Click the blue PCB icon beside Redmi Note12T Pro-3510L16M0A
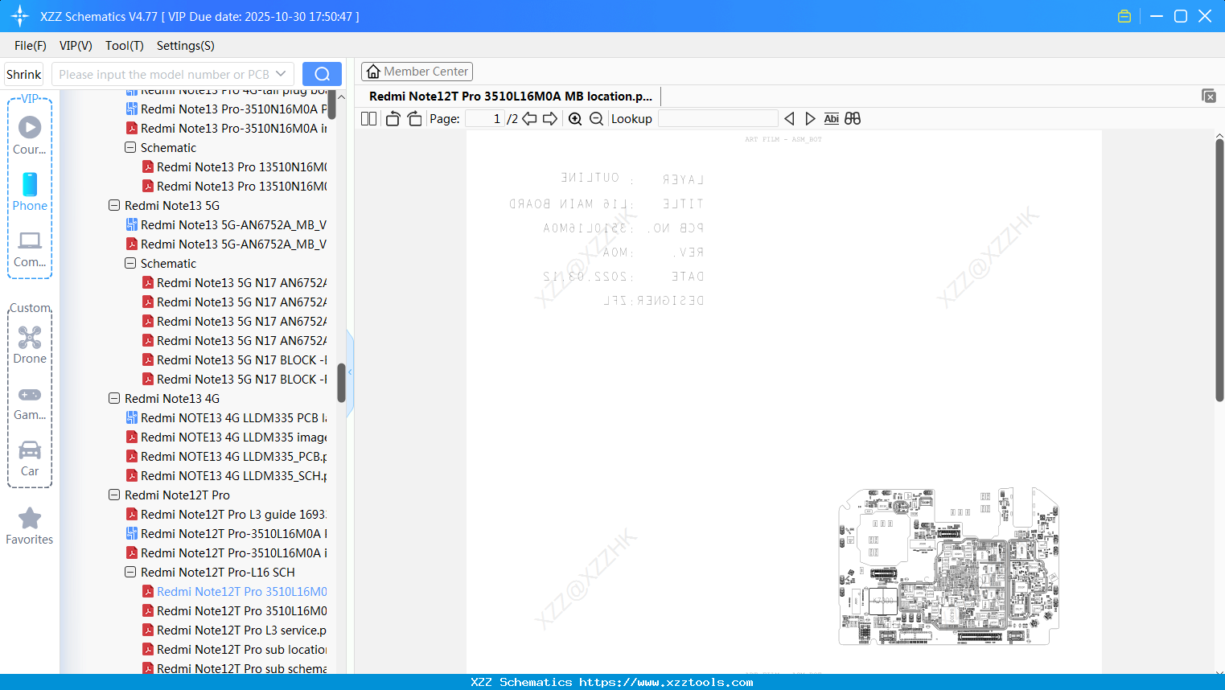The height and width of the screenshot is (690, 1225). pyautogui.click(x=132, y=534)
